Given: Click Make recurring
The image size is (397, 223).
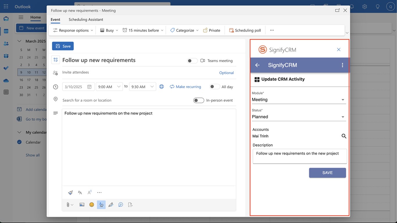Looking at the screenshot, I should click(x=185, y=87).
